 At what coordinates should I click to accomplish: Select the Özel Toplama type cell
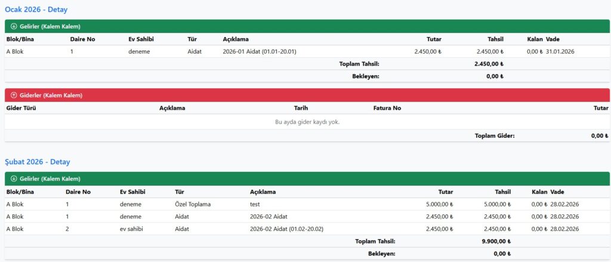click(192, 204)
